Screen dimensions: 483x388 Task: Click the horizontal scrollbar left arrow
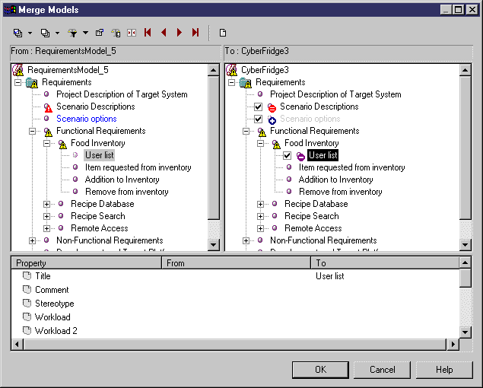pyautogui.click(x=17, y=344)
